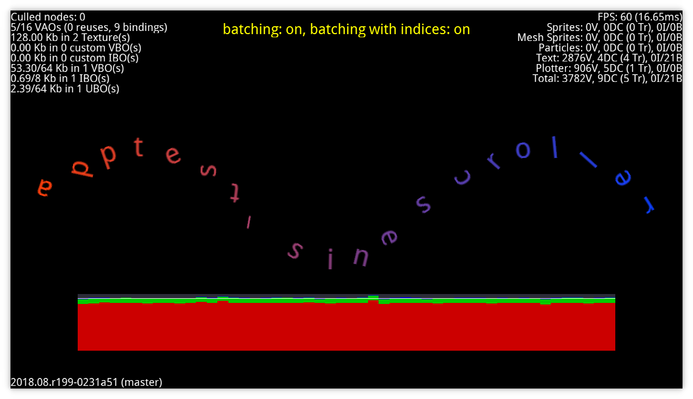Click the version string "2018.08.r199-0231a51 (master)"
693x399 pixels.
pos(86,382)
